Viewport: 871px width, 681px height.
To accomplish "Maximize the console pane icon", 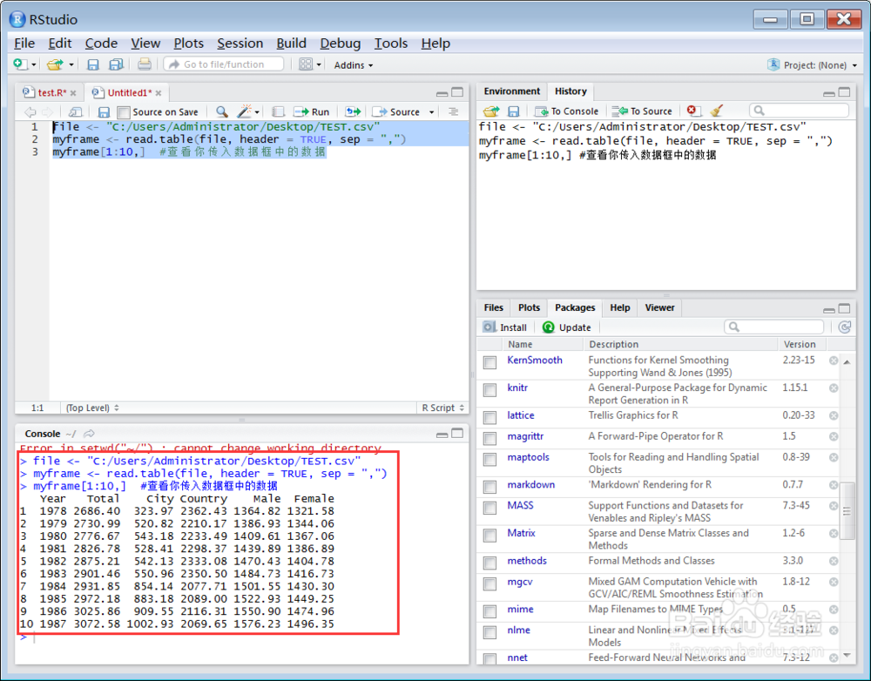I will (x=457, y=434).
